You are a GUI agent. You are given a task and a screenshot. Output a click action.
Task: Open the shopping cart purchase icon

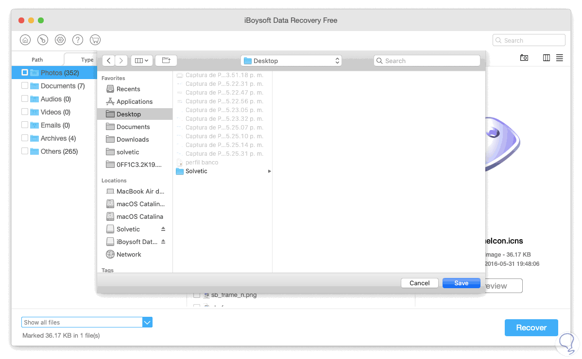coord(95,40)
